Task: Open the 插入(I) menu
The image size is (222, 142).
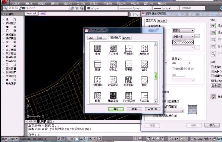Action: (x=54, y=3)
